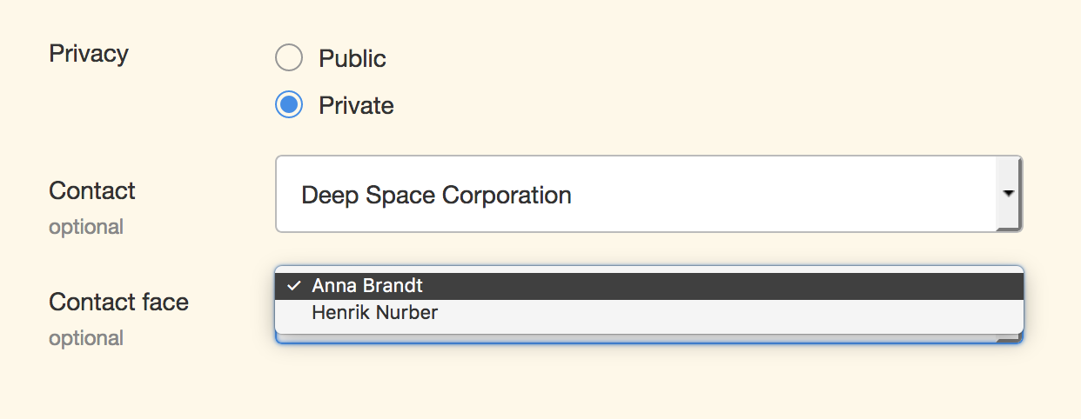The image size is (1081, 419).
Task: Click "optional" hint under Contact
Action: pos(86,228)
